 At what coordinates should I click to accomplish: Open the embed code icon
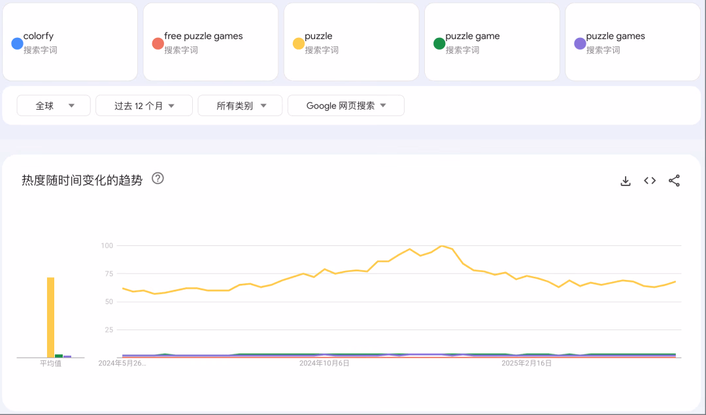coord(650,181)
